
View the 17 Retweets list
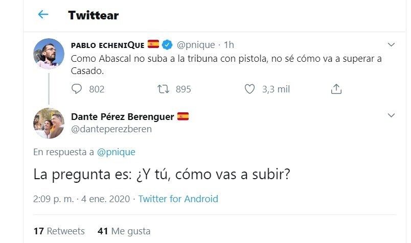[x=59, y=231]
